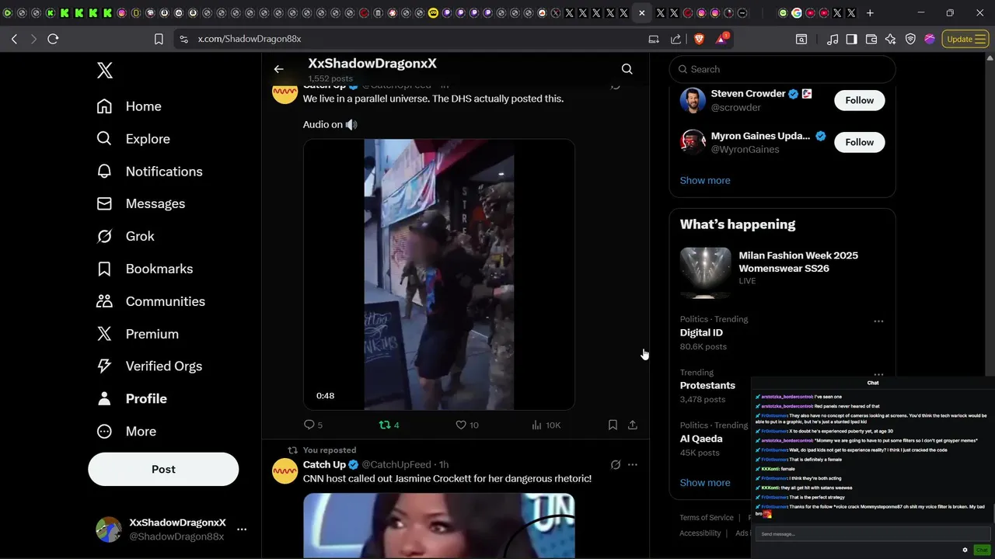Open Catch Up profile on the CNN post
The image size is (995, 559).
click(324, 464)
